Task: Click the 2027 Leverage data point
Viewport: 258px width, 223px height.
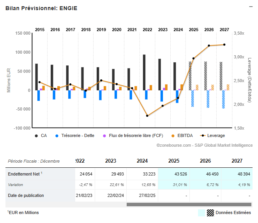Action: (224, 44)
